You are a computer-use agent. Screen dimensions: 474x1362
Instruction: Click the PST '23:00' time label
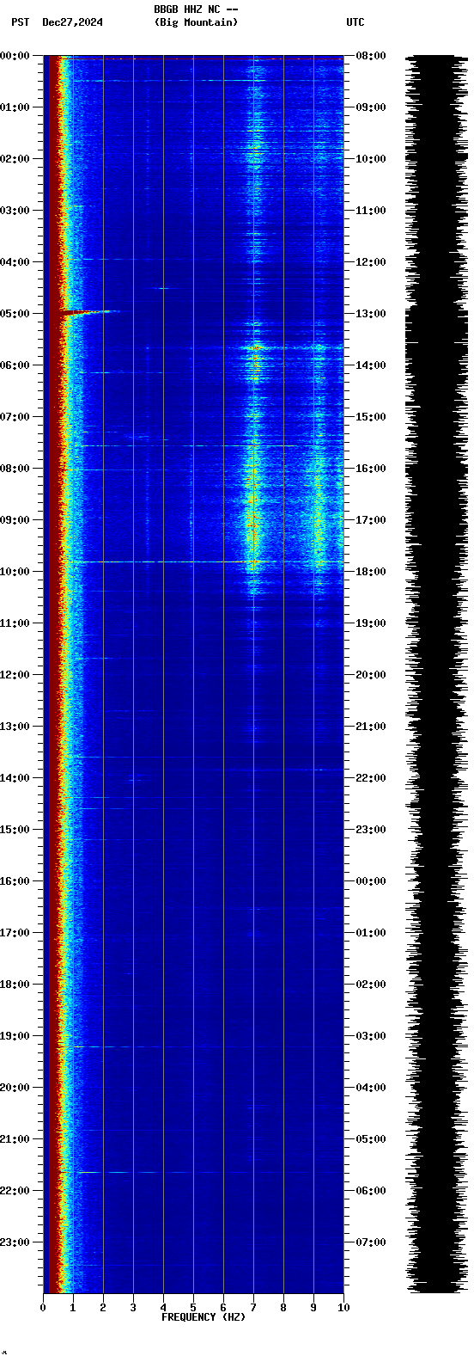point(15,1242)
